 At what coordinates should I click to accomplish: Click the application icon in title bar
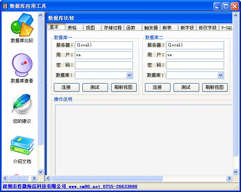tap(5, 6)
